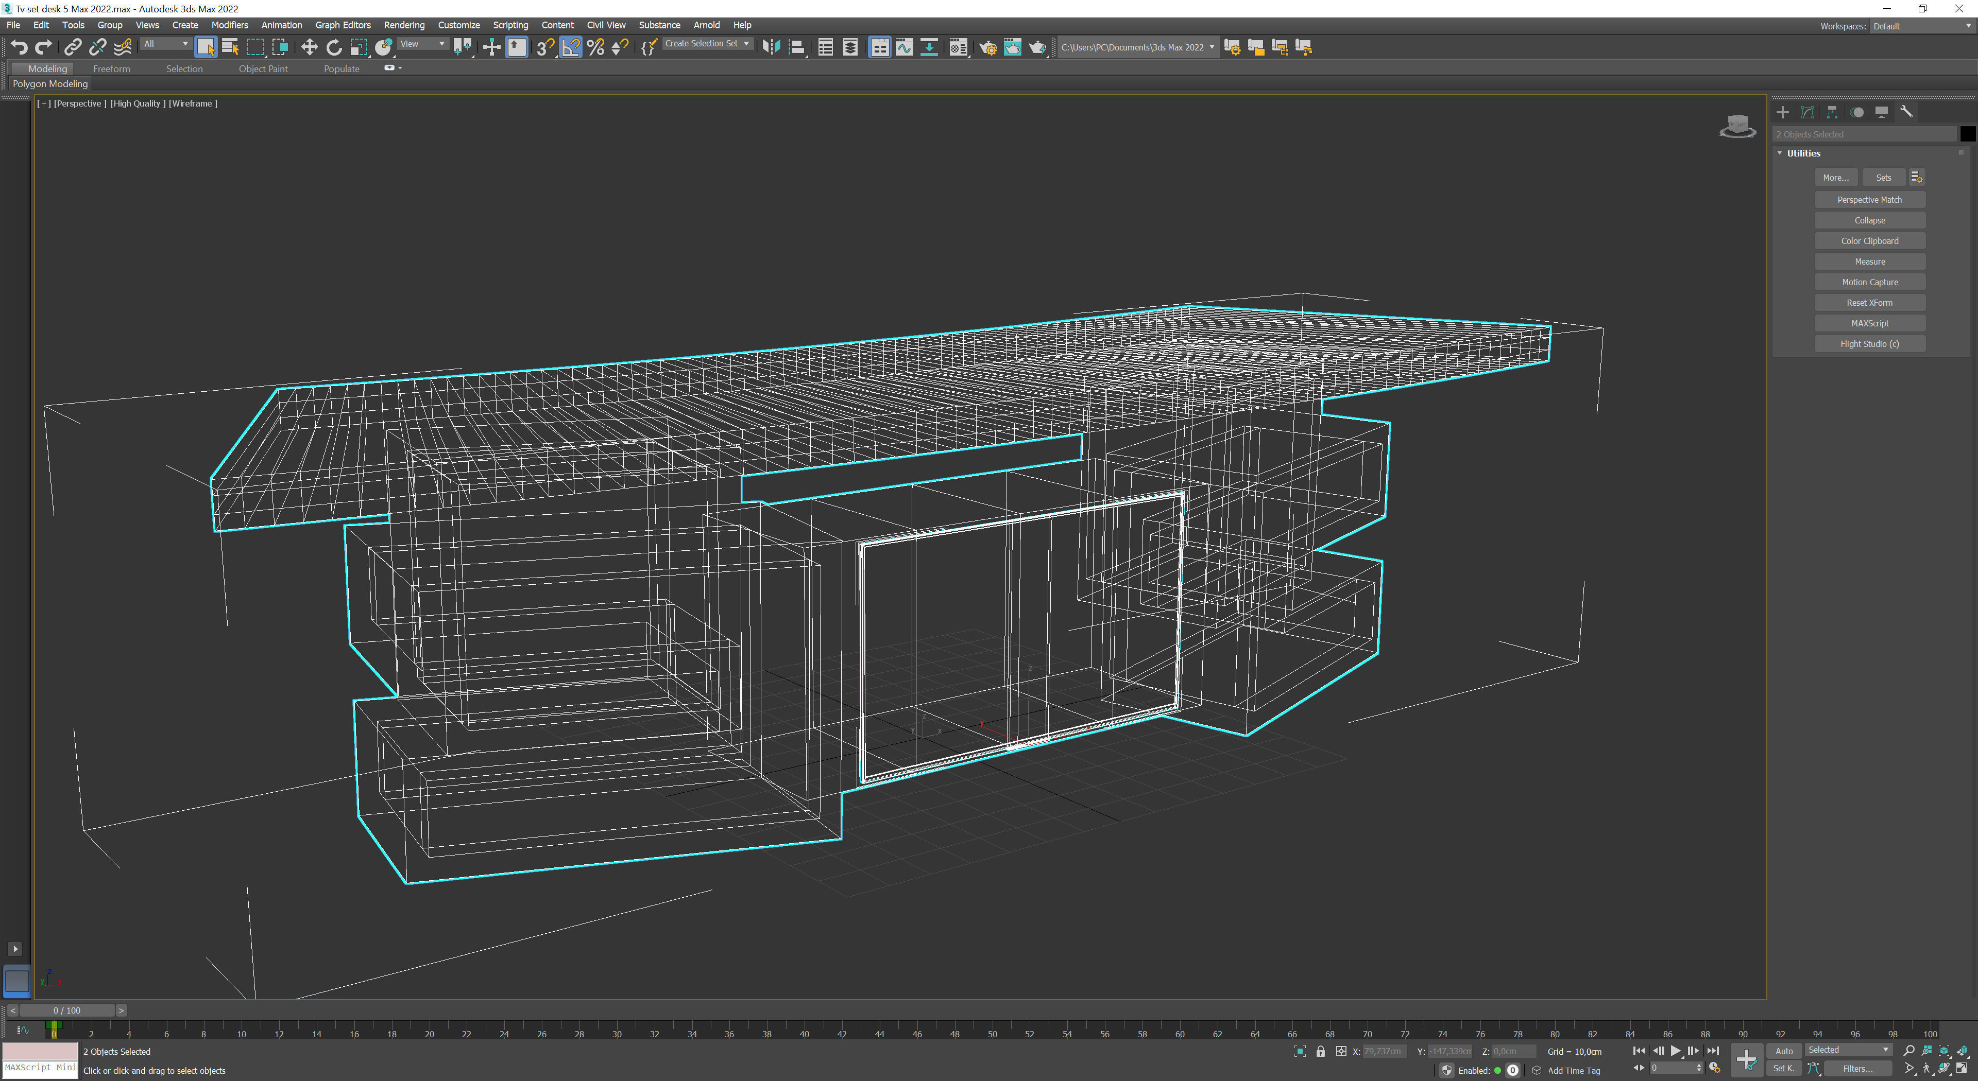Switch to the Freeform ribbon tab
Screen dimensions: 1978x1081
tap(111, 69)
